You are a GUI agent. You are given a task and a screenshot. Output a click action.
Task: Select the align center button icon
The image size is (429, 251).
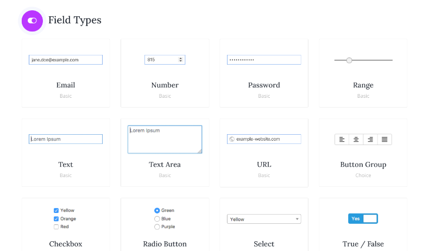356,139
